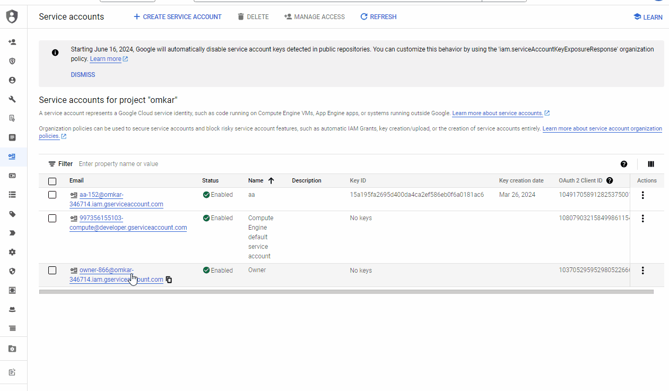
Task: Open the LEARN panel button
Action: (648, 17)
